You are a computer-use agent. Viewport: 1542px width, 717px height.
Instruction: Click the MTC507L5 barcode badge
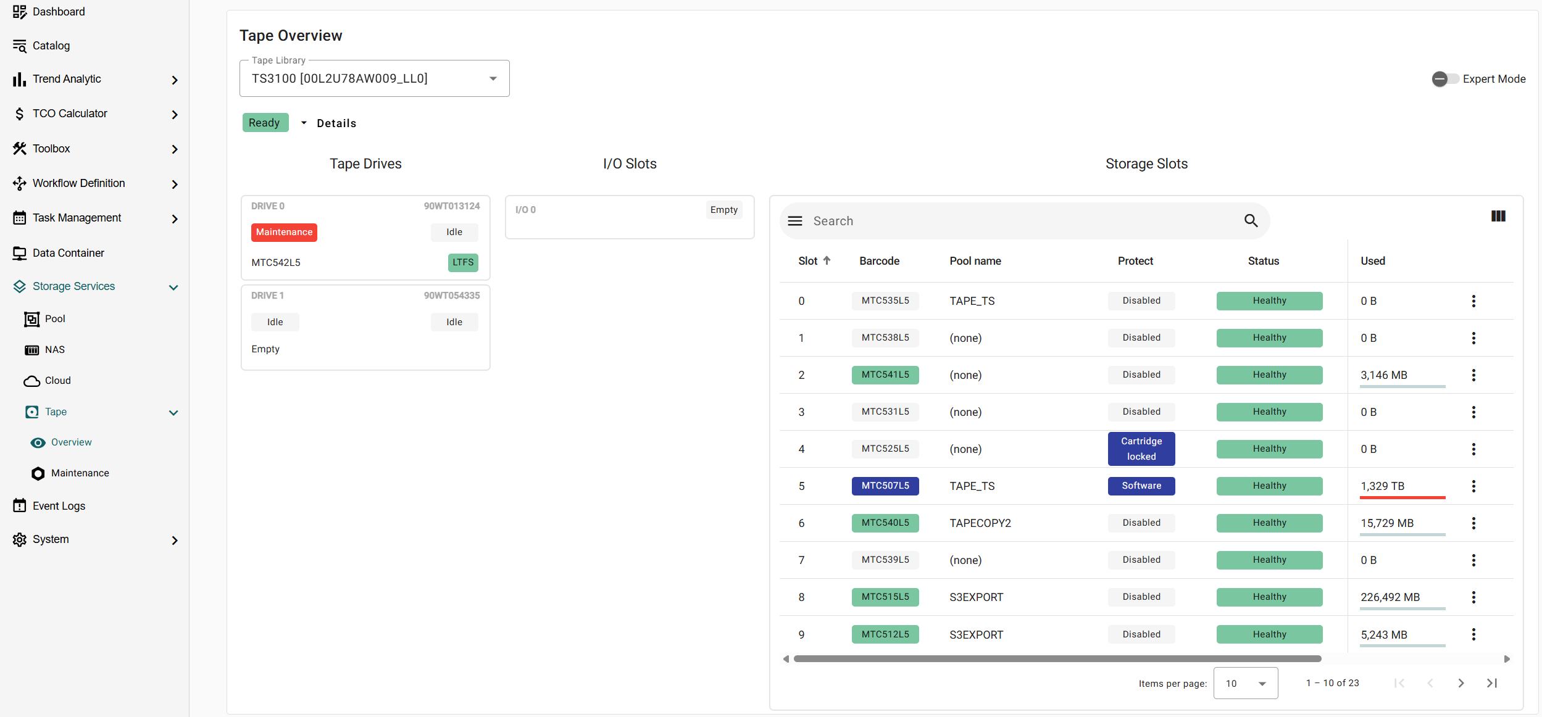(x=885, y=486)
